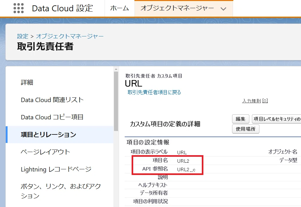Click the URL2__c API name value
The height and width of the screenshot is (207, 301).
coord(186,170)
